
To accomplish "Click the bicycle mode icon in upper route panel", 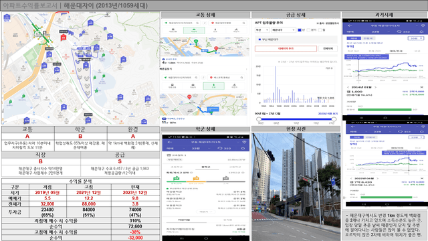I will click(x=236, y=30).
